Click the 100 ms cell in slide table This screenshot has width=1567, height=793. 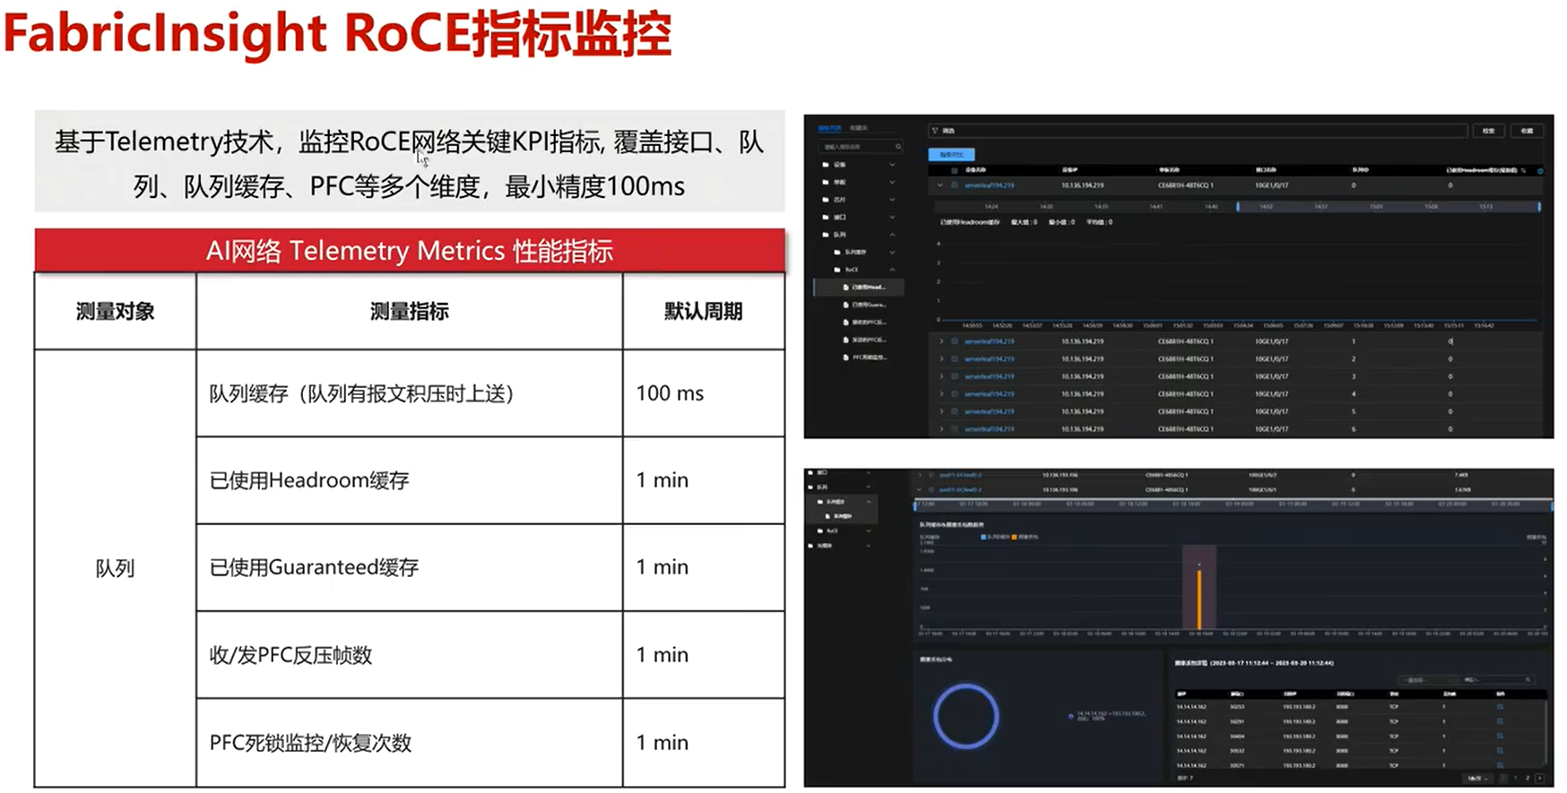click(x=705, y=392)
